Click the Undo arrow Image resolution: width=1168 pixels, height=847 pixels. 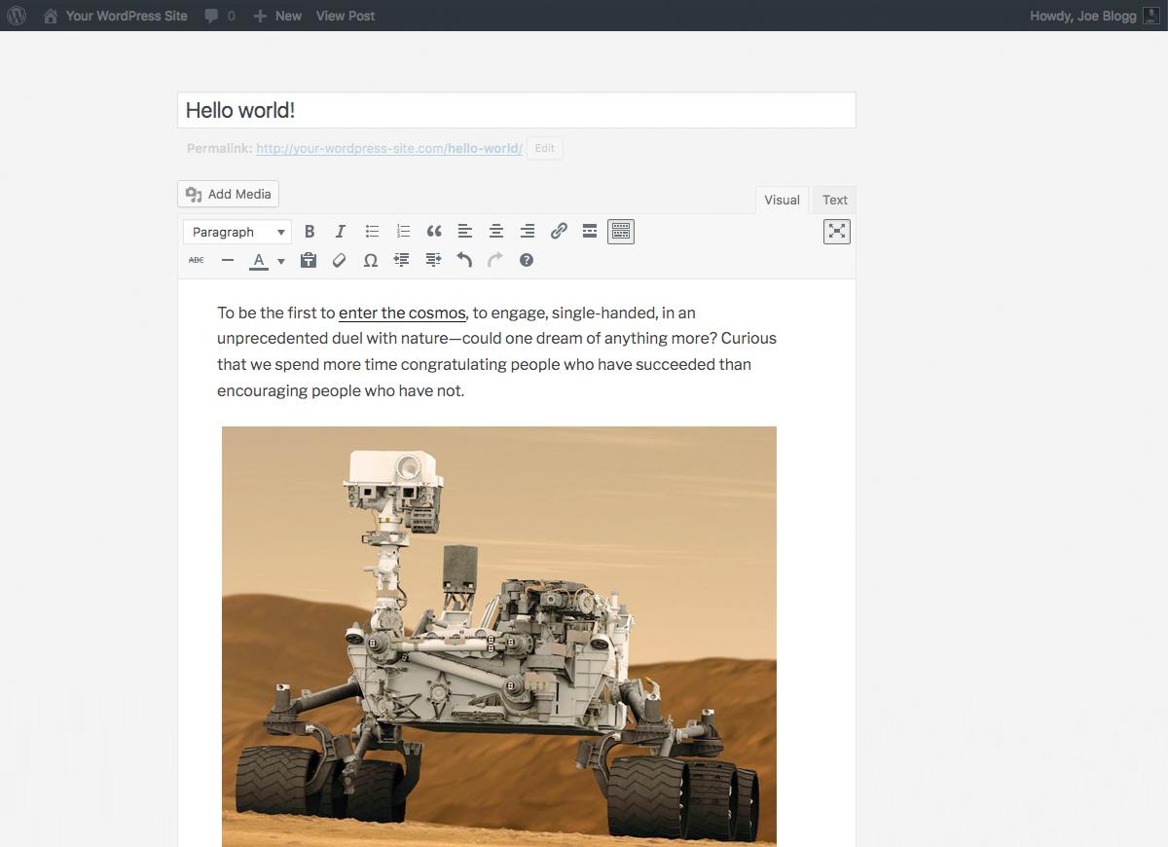[x=464, y=260]
